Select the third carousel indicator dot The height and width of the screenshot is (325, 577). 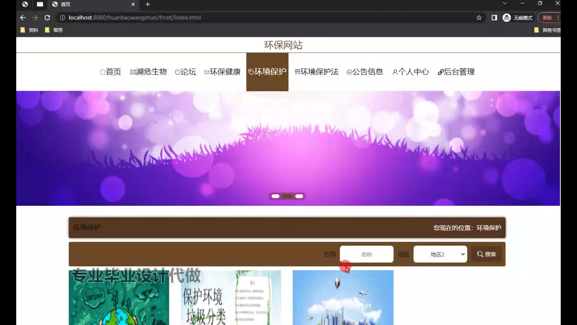tap(299, 196)
